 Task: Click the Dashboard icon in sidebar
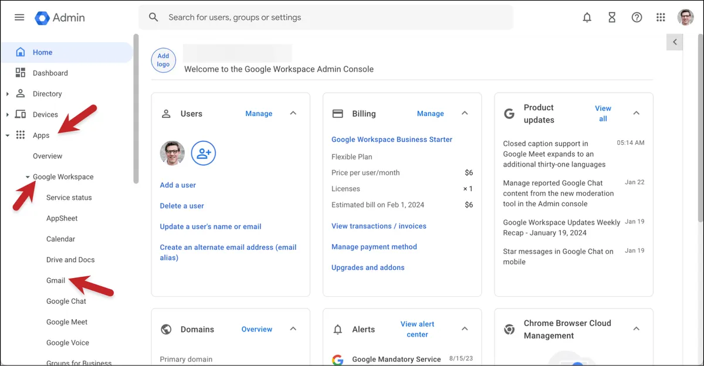21,73
